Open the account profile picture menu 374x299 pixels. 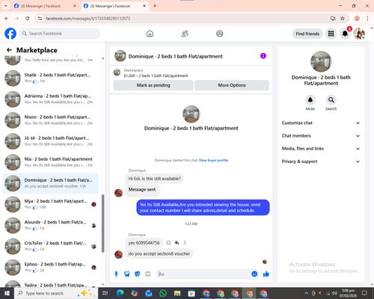359,34
